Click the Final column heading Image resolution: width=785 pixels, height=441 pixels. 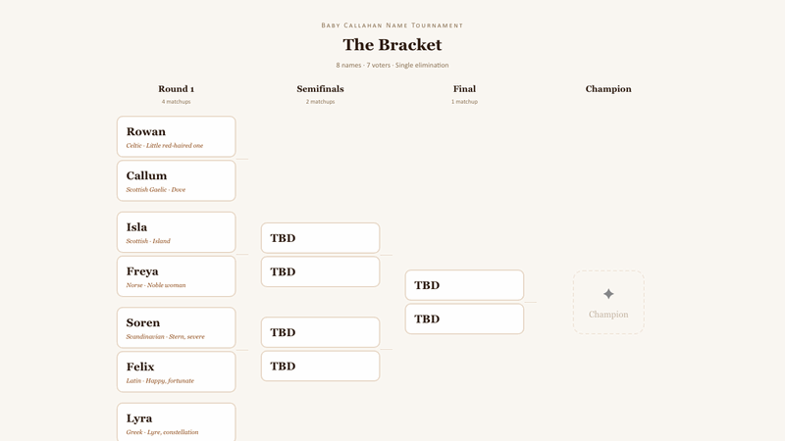(464, 89)
